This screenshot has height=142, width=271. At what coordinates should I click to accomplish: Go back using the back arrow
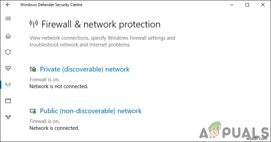8,5
